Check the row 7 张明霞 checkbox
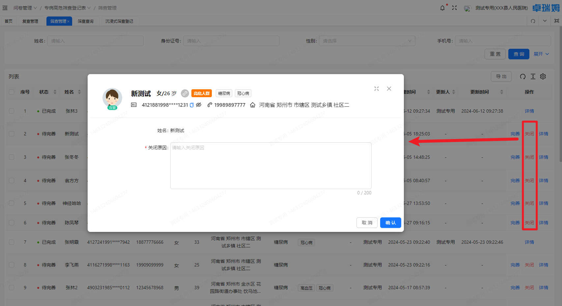This screenshot has width=562, height=306. [12, 242]
